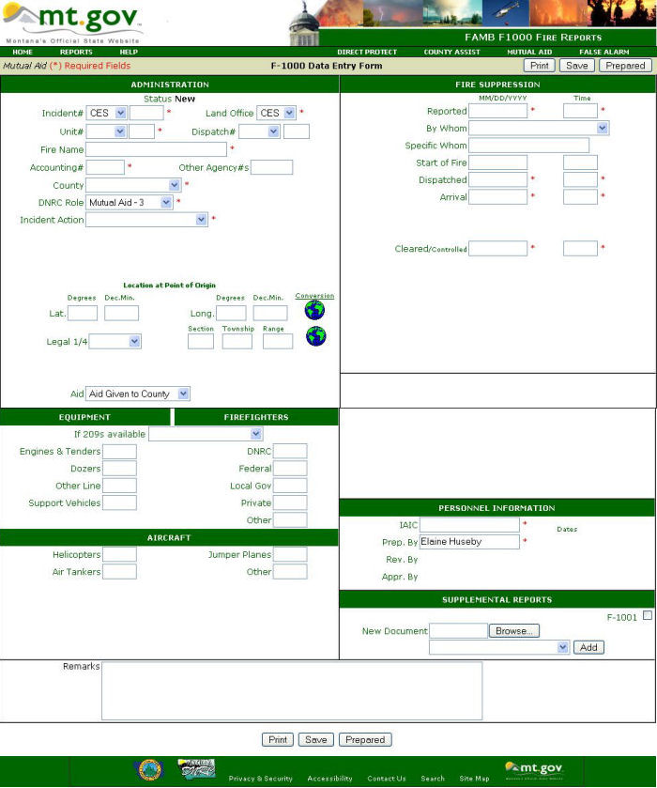Click the Add button under Supplemental Reports
The width and height of the screenshot is (657, 788).
[588, 647]
